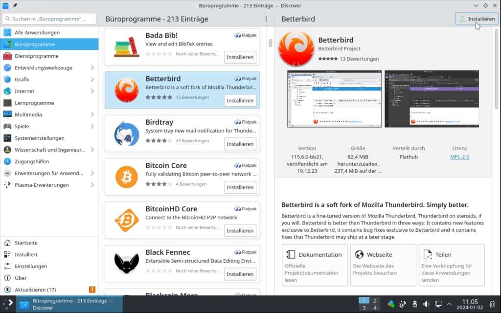Screen dimensions: 501x313
Task: Click the Systemeinstellungen icon
Action: coord(7,138)
